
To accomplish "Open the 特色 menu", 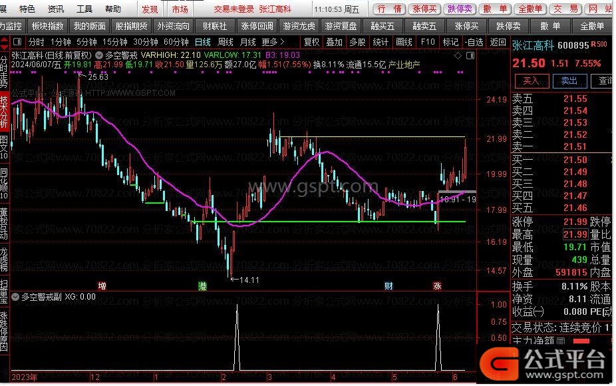I will (27, 9).
